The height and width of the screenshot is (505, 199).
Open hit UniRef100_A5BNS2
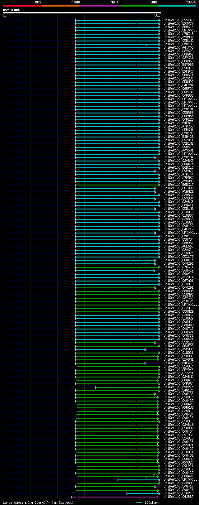click(x=178, y=37)
